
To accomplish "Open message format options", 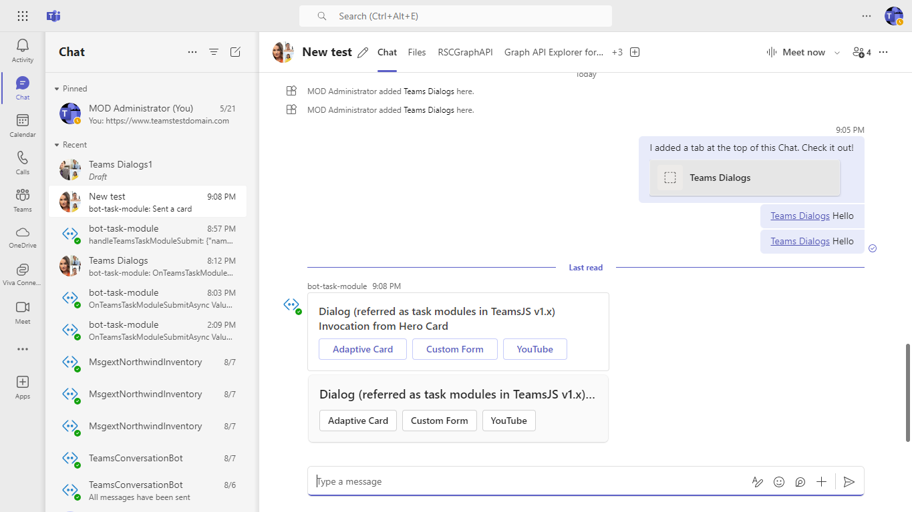I will coord(758,482).
